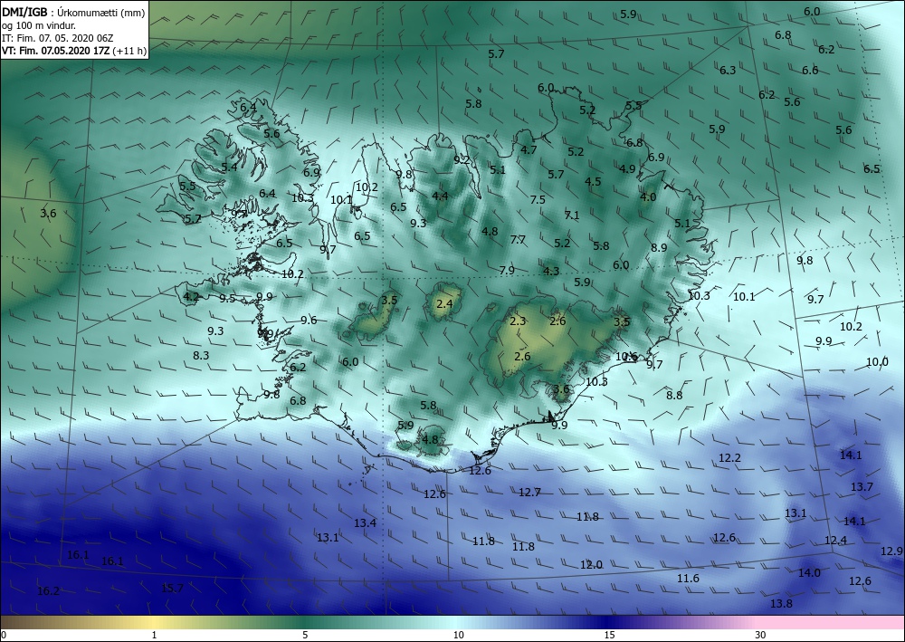905x642 pixels.
Task: Click the map value 4.0
Action: [x=648, y=196]
